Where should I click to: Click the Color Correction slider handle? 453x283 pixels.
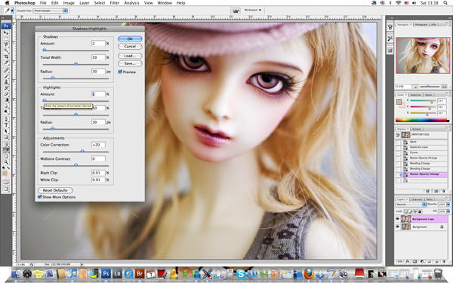click(x=82, y=151)
